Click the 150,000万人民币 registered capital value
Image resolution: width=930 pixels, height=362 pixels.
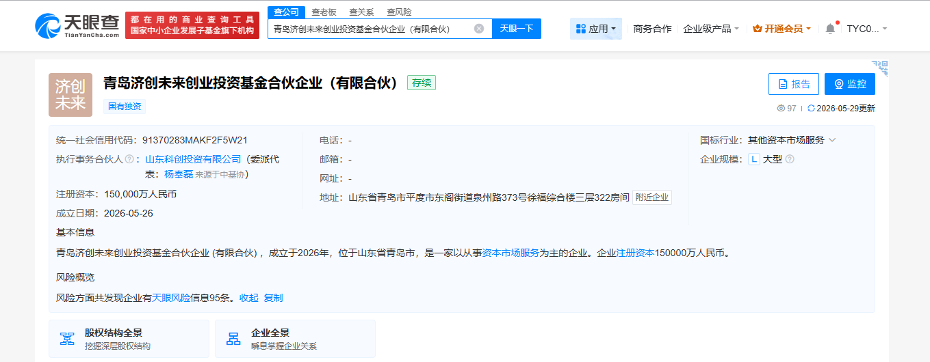click(140, 194)
